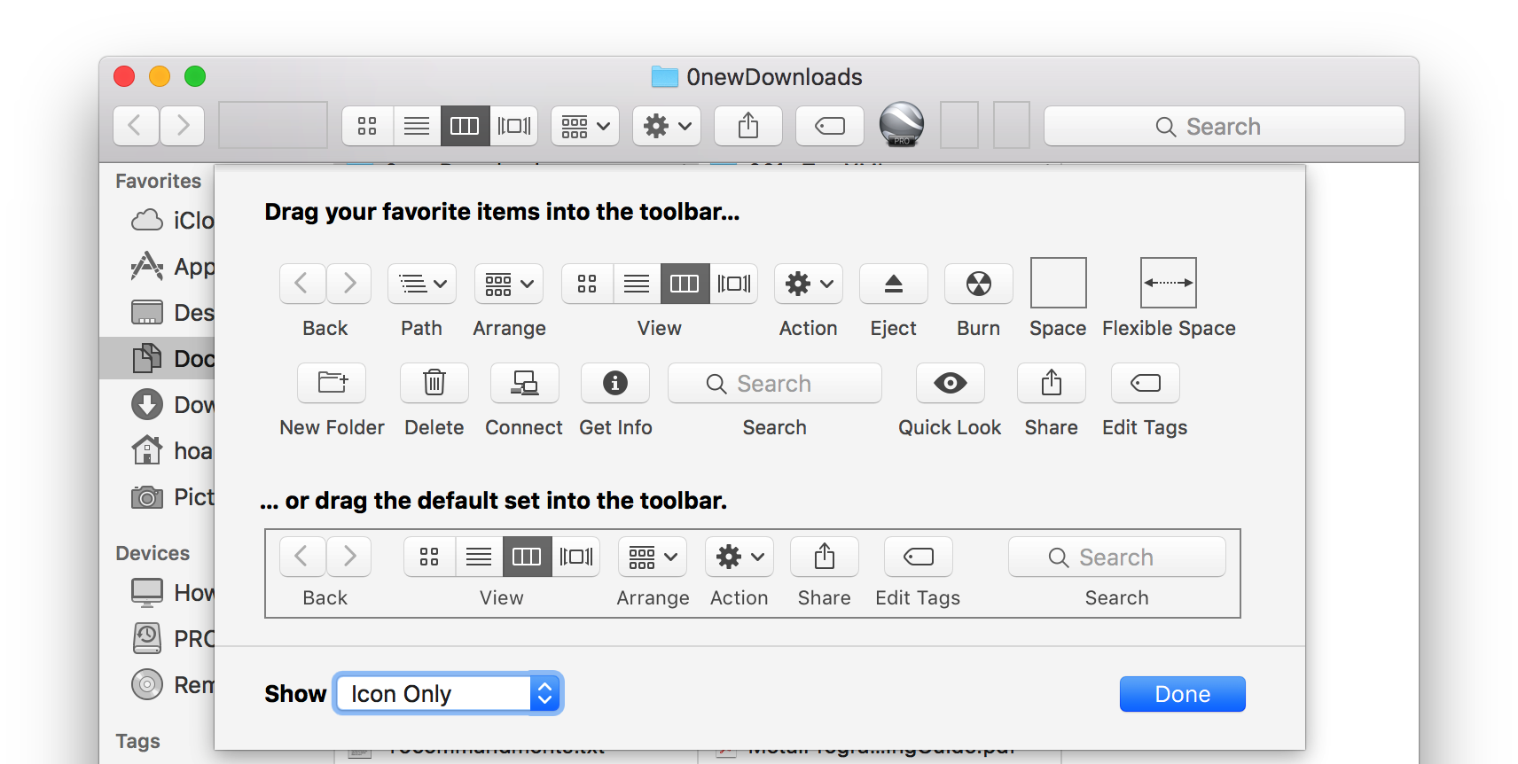Click the Flexible Space item
This screenshot has width=1518, height=764.
coord(1168,284)
